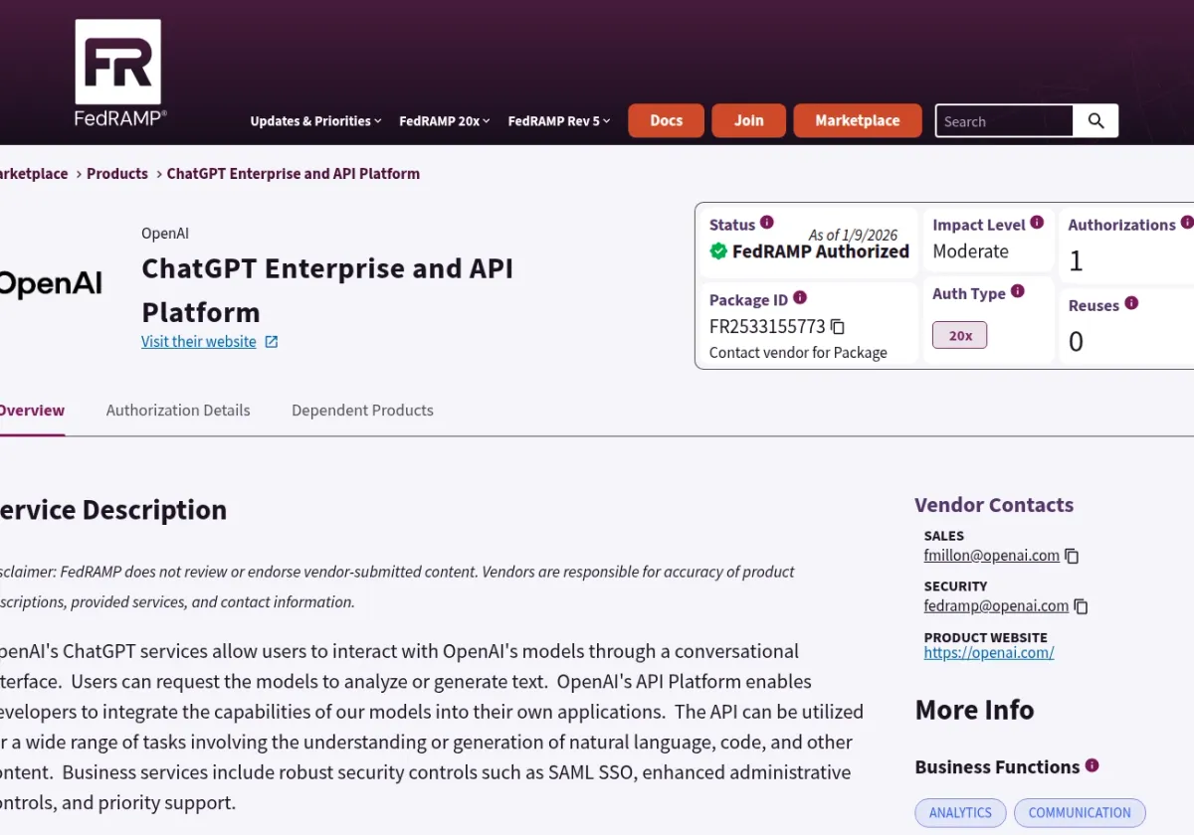Open the https://openai.com/ product website link
The image size is (1194, 835).
coord(989,653)
